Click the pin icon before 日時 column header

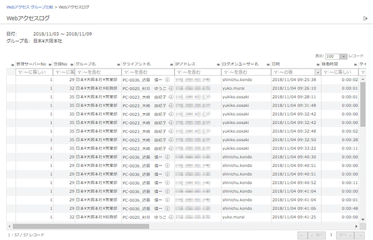pyautogui.click(x=268, y=65)
